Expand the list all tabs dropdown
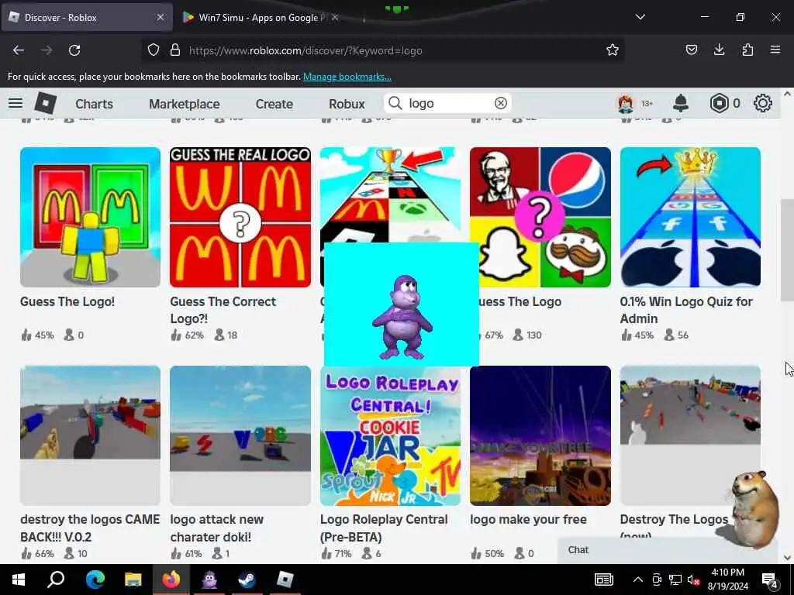 coord(640,17)
